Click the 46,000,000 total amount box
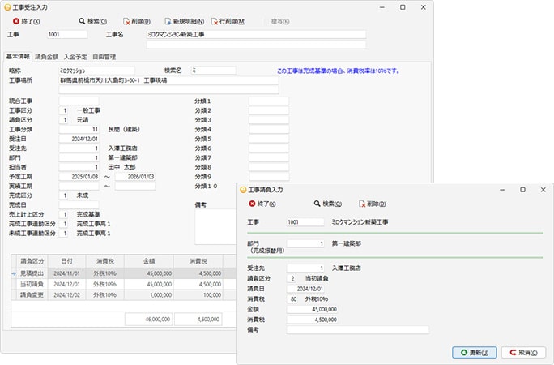This screenshot has width=554, height=365. click(x=149, y=319)
